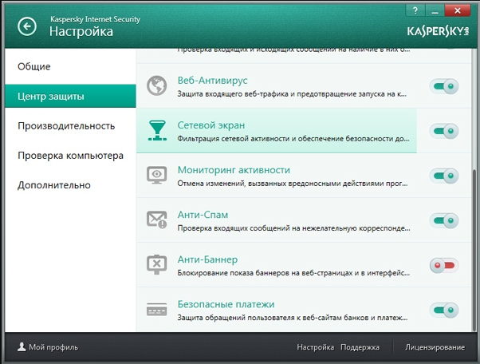The height and width of the screenshot is (364, 480).
Task: Click the Сетевой экран description text
Action: (293, 139)
